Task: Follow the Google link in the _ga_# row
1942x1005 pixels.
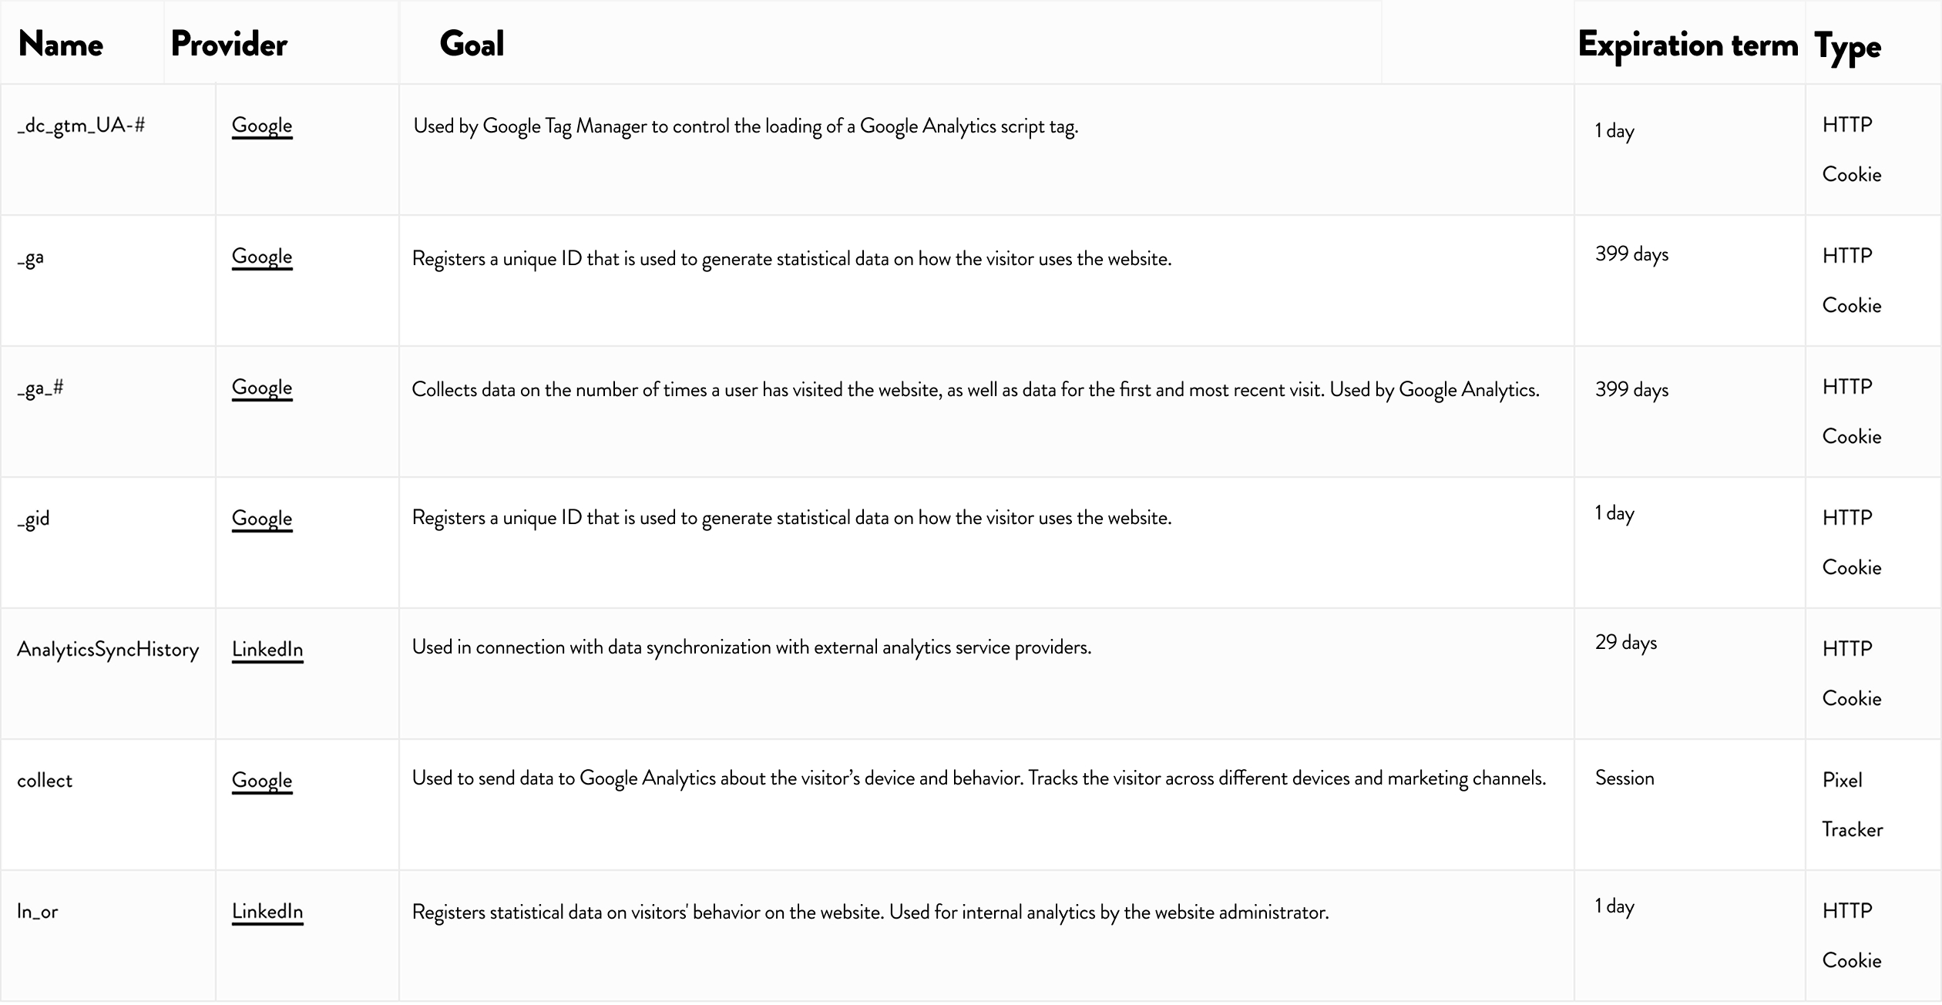Action: tap(262, 388)
